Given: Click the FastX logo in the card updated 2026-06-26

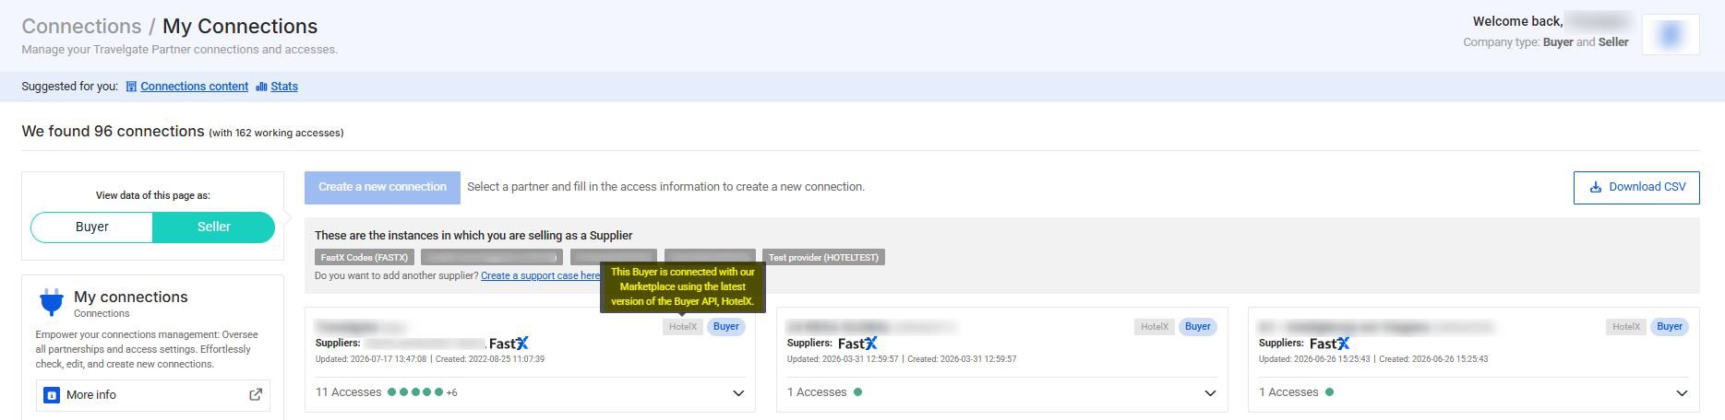Looking at the screenshot, I should point(1329,344).
